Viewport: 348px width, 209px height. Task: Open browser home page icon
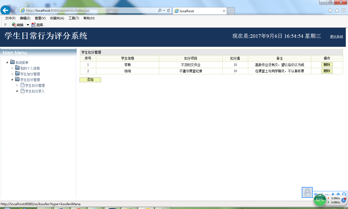pyautogui.click(x=330, y=11)
